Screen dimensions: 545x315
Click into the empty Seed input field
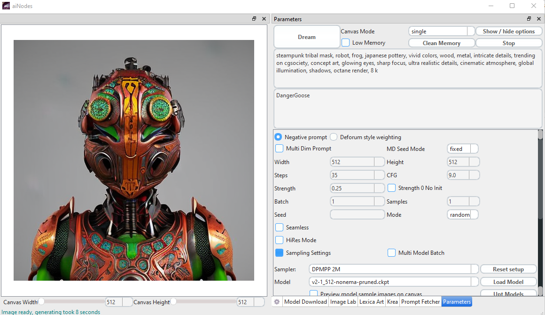357,214
